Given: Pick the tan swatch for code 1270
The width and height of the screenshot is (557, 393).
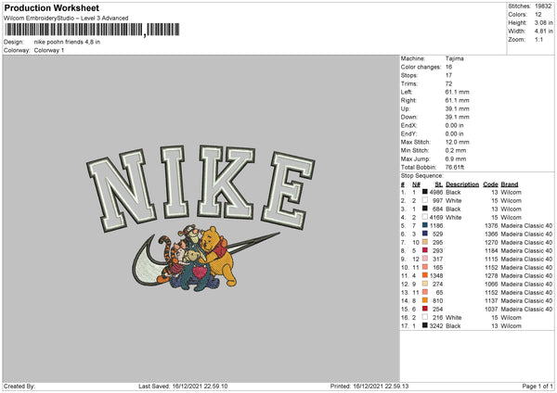Looking at the screenshot, I should (424, 242).
